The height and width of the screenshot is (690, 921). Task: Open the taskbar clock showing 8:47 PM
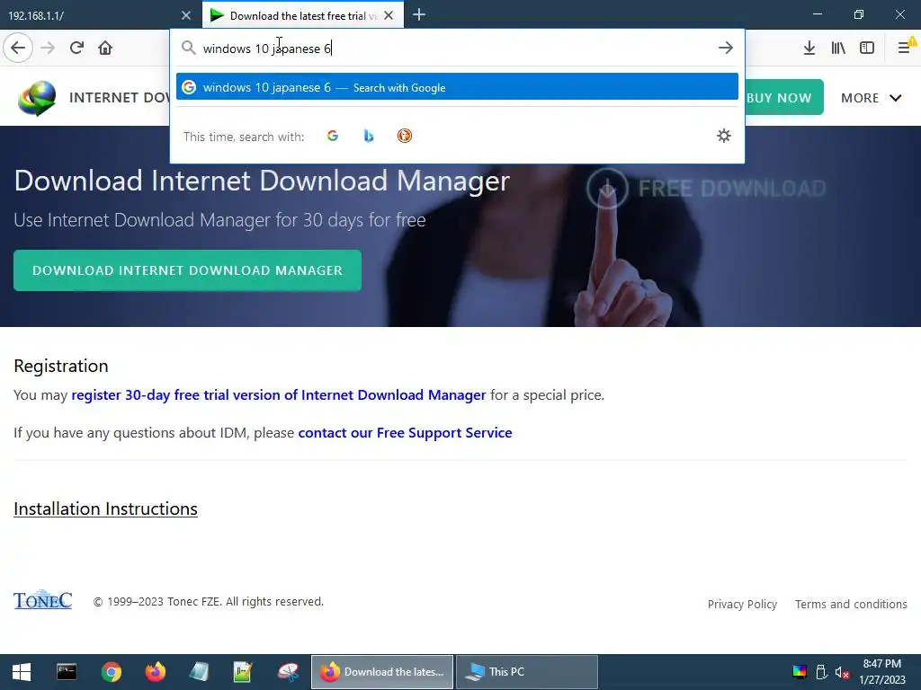(x=882, y=672)
